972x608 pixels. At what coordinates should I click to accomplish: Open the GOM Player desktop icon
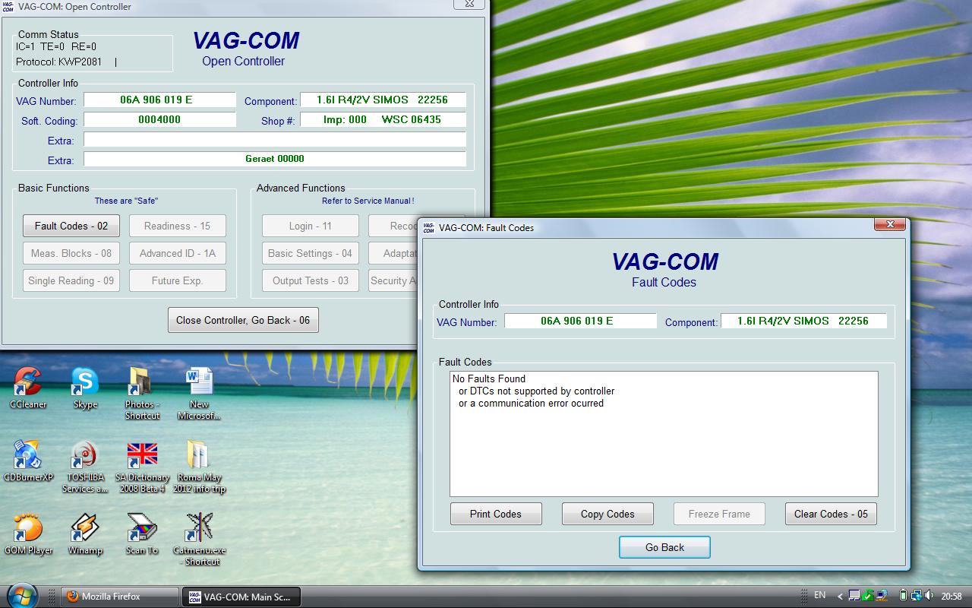coord(28,529)
